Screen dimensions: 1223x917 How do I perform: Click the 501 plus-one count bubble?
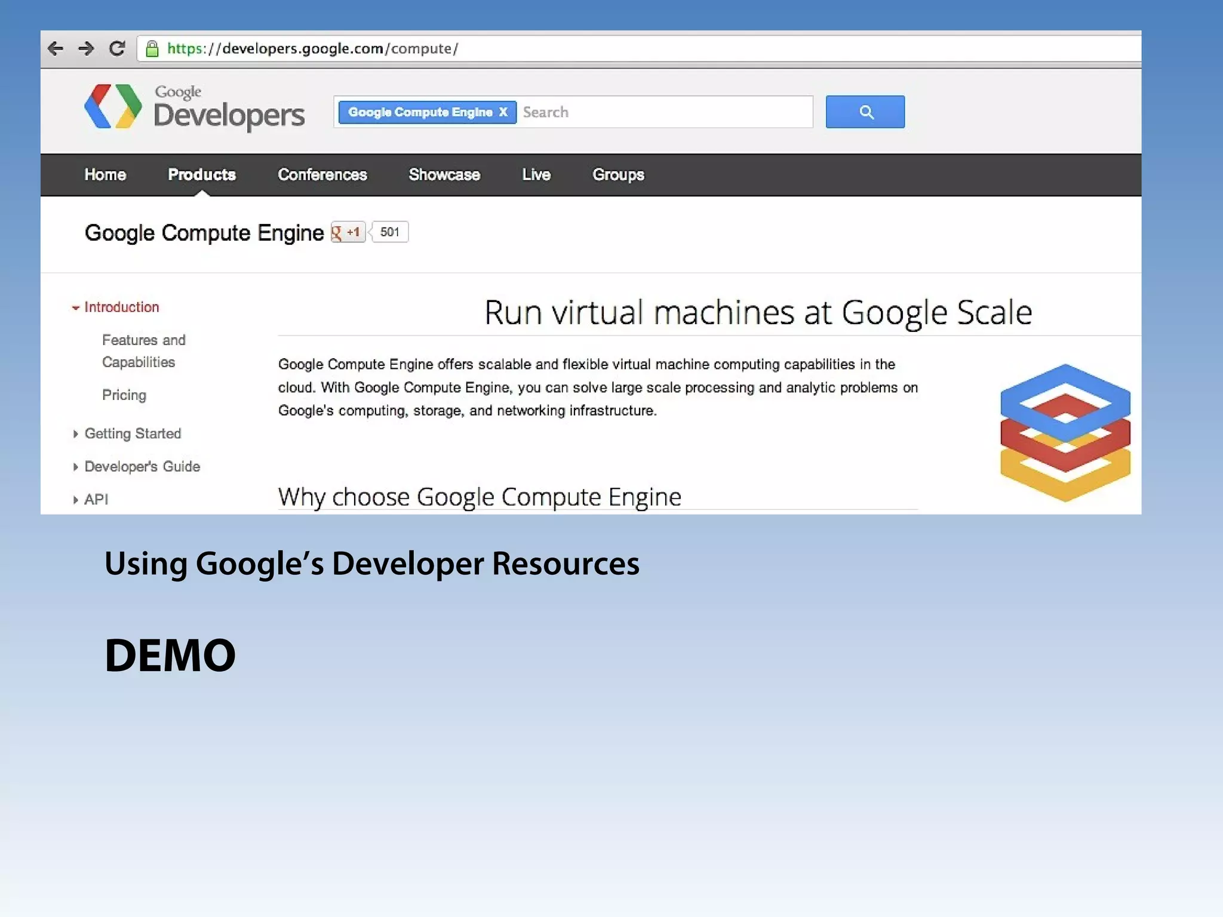[389, 232]
